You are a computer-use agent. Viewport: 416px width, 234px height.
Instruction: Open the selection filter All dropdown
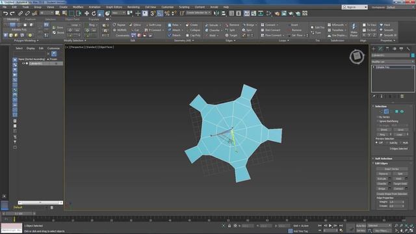46,13
